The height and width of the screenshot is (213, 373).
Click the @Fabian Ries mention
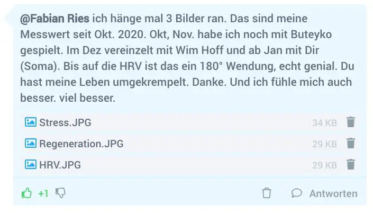(54, 19)
